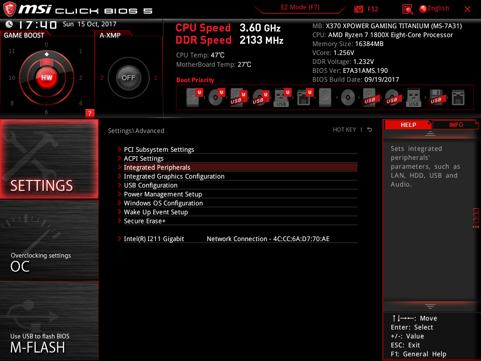Select the optical disc boot device with U badge
481x361 pixels.
(216, 97)
